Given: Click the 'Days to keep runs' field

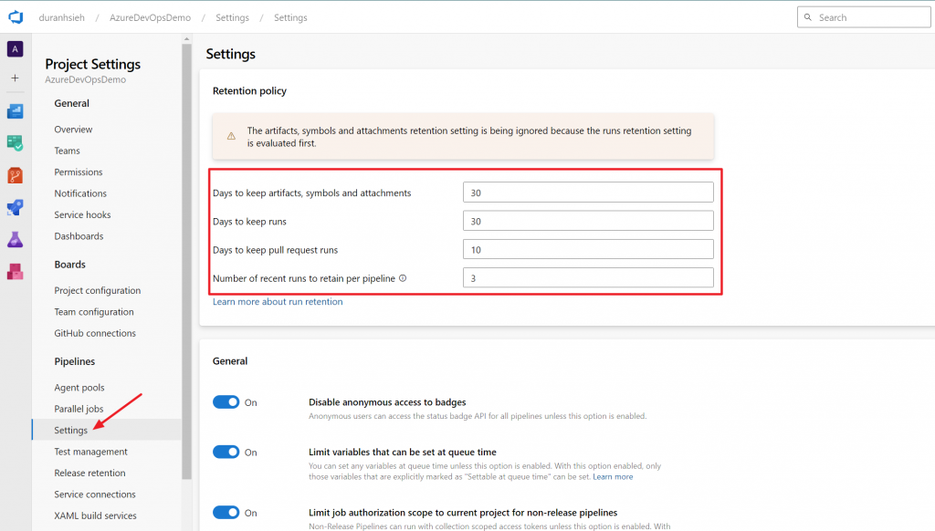Looking at the screenshot, I should pyautogui.click(x=588, y=221).
